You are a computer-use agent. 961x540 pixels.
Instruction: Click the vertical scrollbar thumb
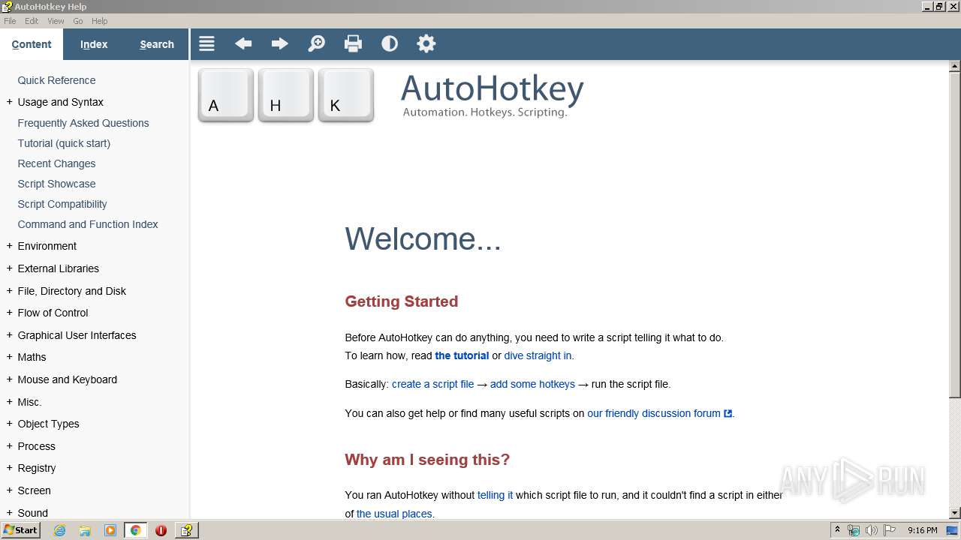point(955,234)
